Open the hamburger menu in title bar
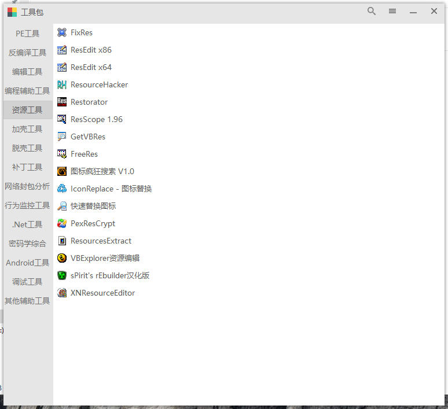Image resolution: width=448 pixels, height=409 pixels. [392, 11]
